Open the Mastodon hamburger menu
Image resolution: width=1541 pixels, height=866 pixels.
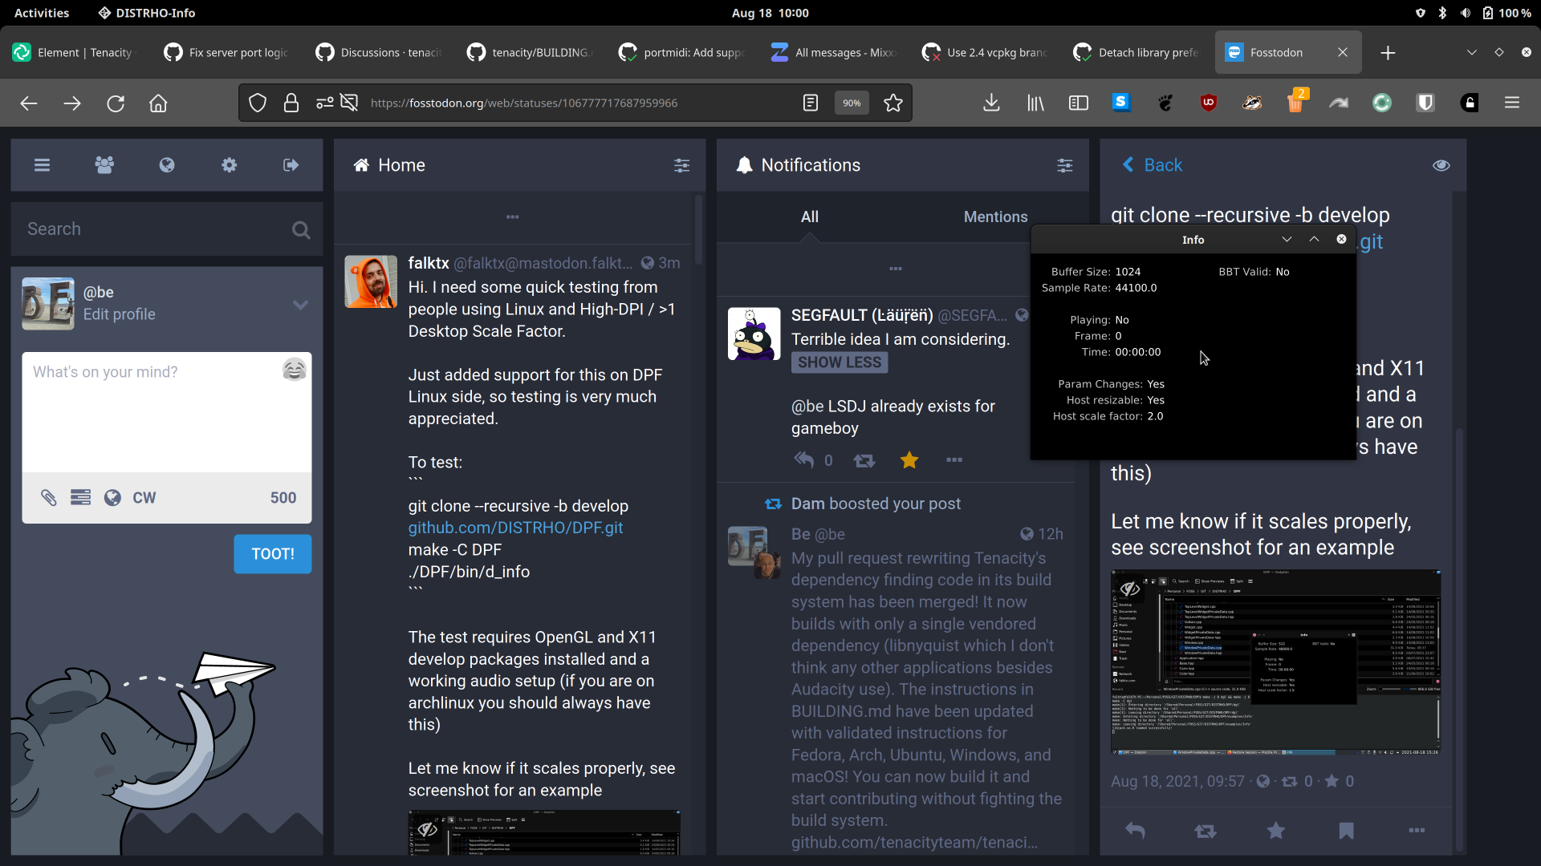(x=42, y=165)
